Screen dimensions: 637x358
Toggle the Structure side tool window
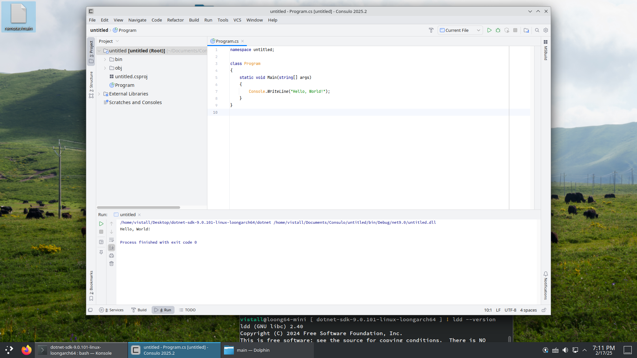tap(91, 85)
